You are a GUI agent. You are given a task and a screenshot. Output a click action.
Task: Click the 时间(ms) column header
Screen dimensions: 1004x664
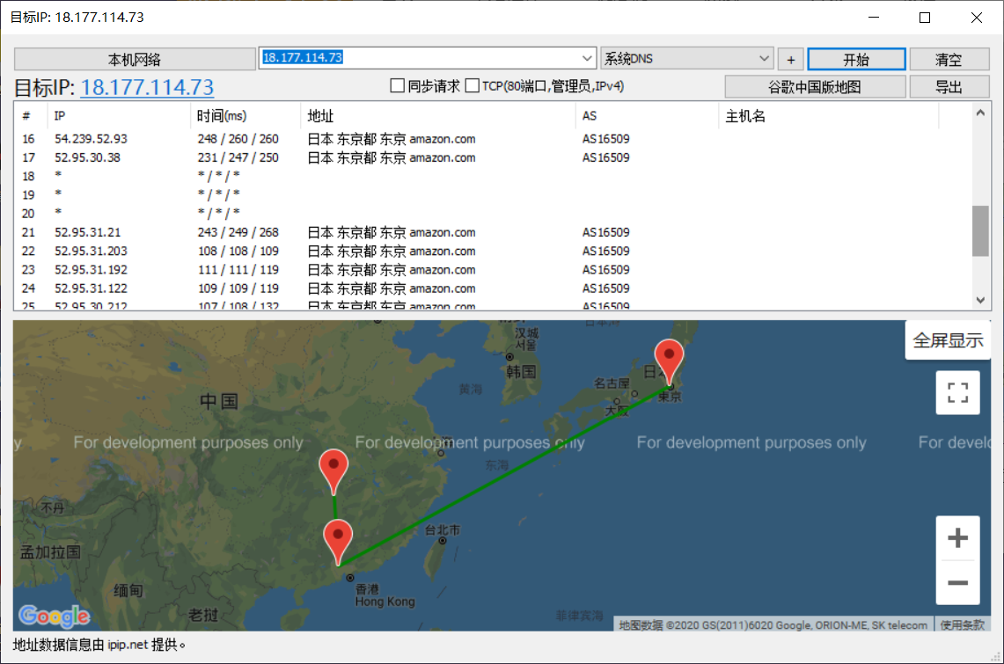click(223, 116)
